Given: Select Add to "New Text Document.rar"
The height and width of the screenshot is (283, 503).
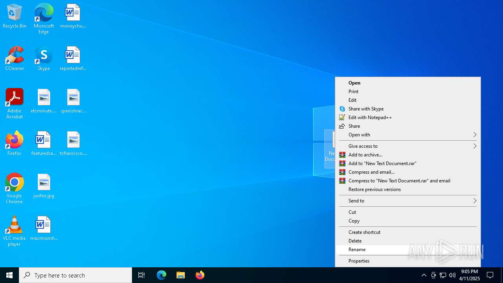Looking at the screenshot, I should [x=408, y=164].
